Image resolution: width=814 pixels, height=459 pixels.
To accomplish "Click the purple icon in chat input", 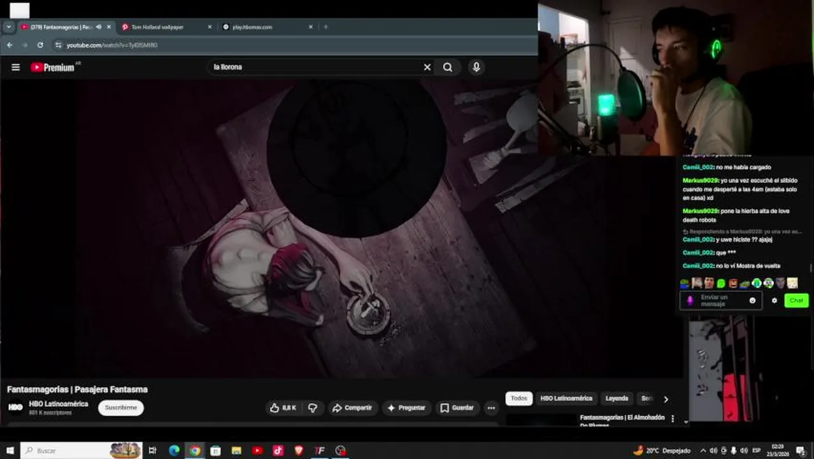I will 690,300.
